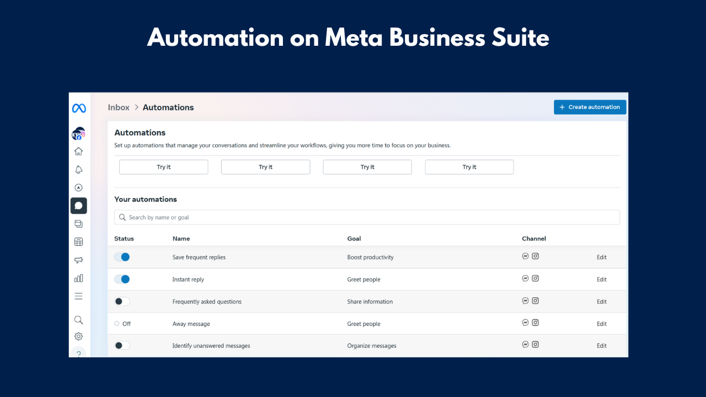Enable Frequently asked questions toggle

tap(122, 302)
